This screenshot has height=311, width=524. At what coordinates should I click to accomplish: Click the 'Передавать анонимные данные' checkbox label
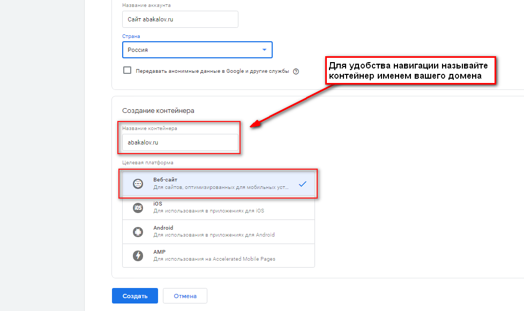(x=212, y=71)
